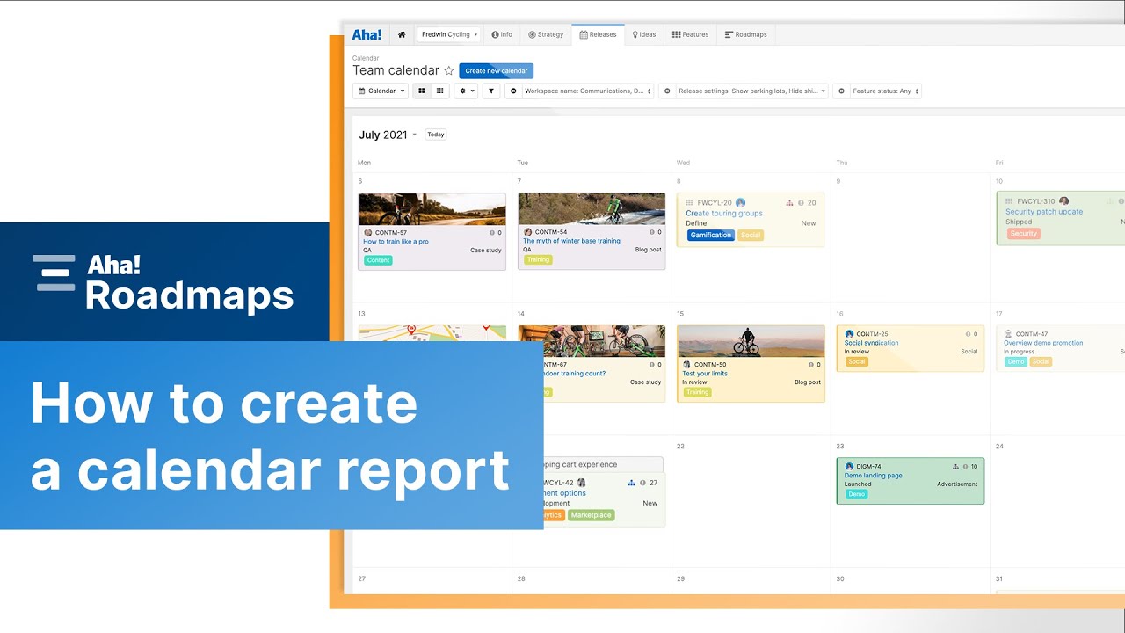
Task: Click the assignee avatar on FWCYL-20
Action: [741, 202]
